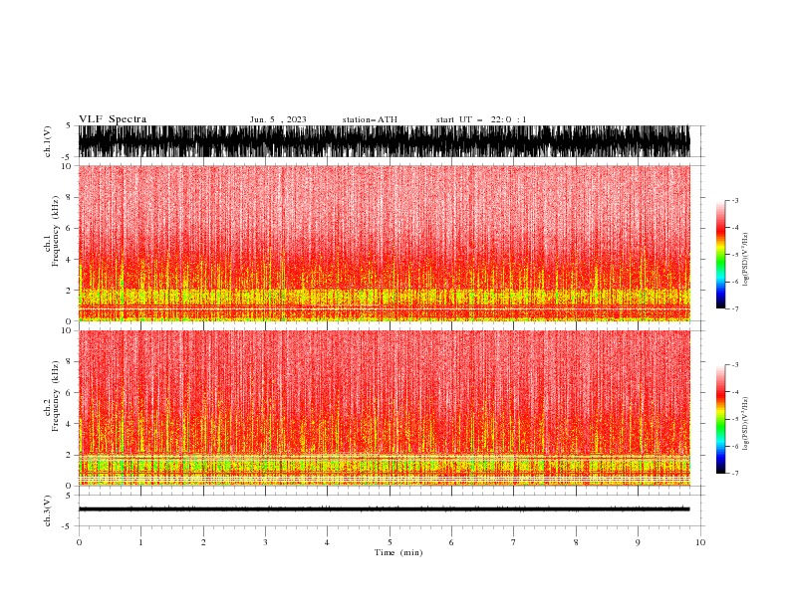789x609 pixels.
Task: Click time axis tick label "1"
Action: [141, 542]
